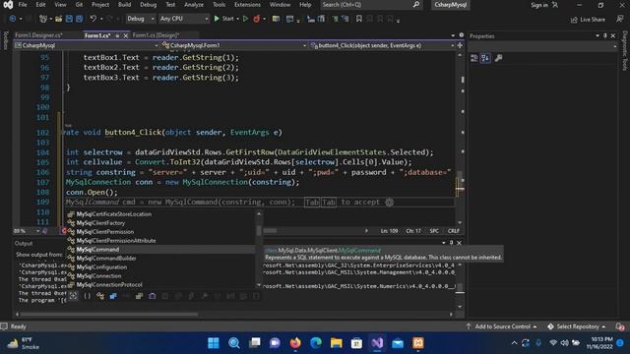
Task: Open the File menu
Action: [x=23, y=5]
